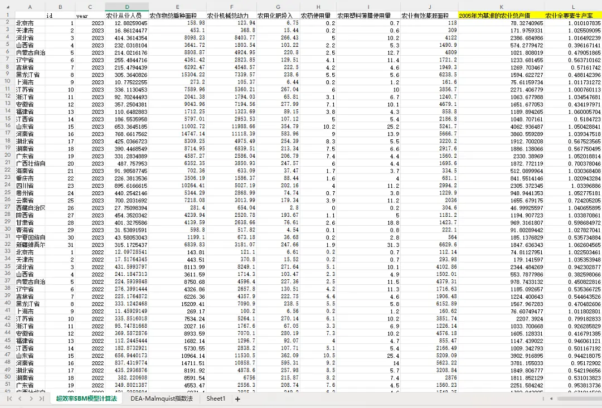Select column A header

[x=30, y=7]
